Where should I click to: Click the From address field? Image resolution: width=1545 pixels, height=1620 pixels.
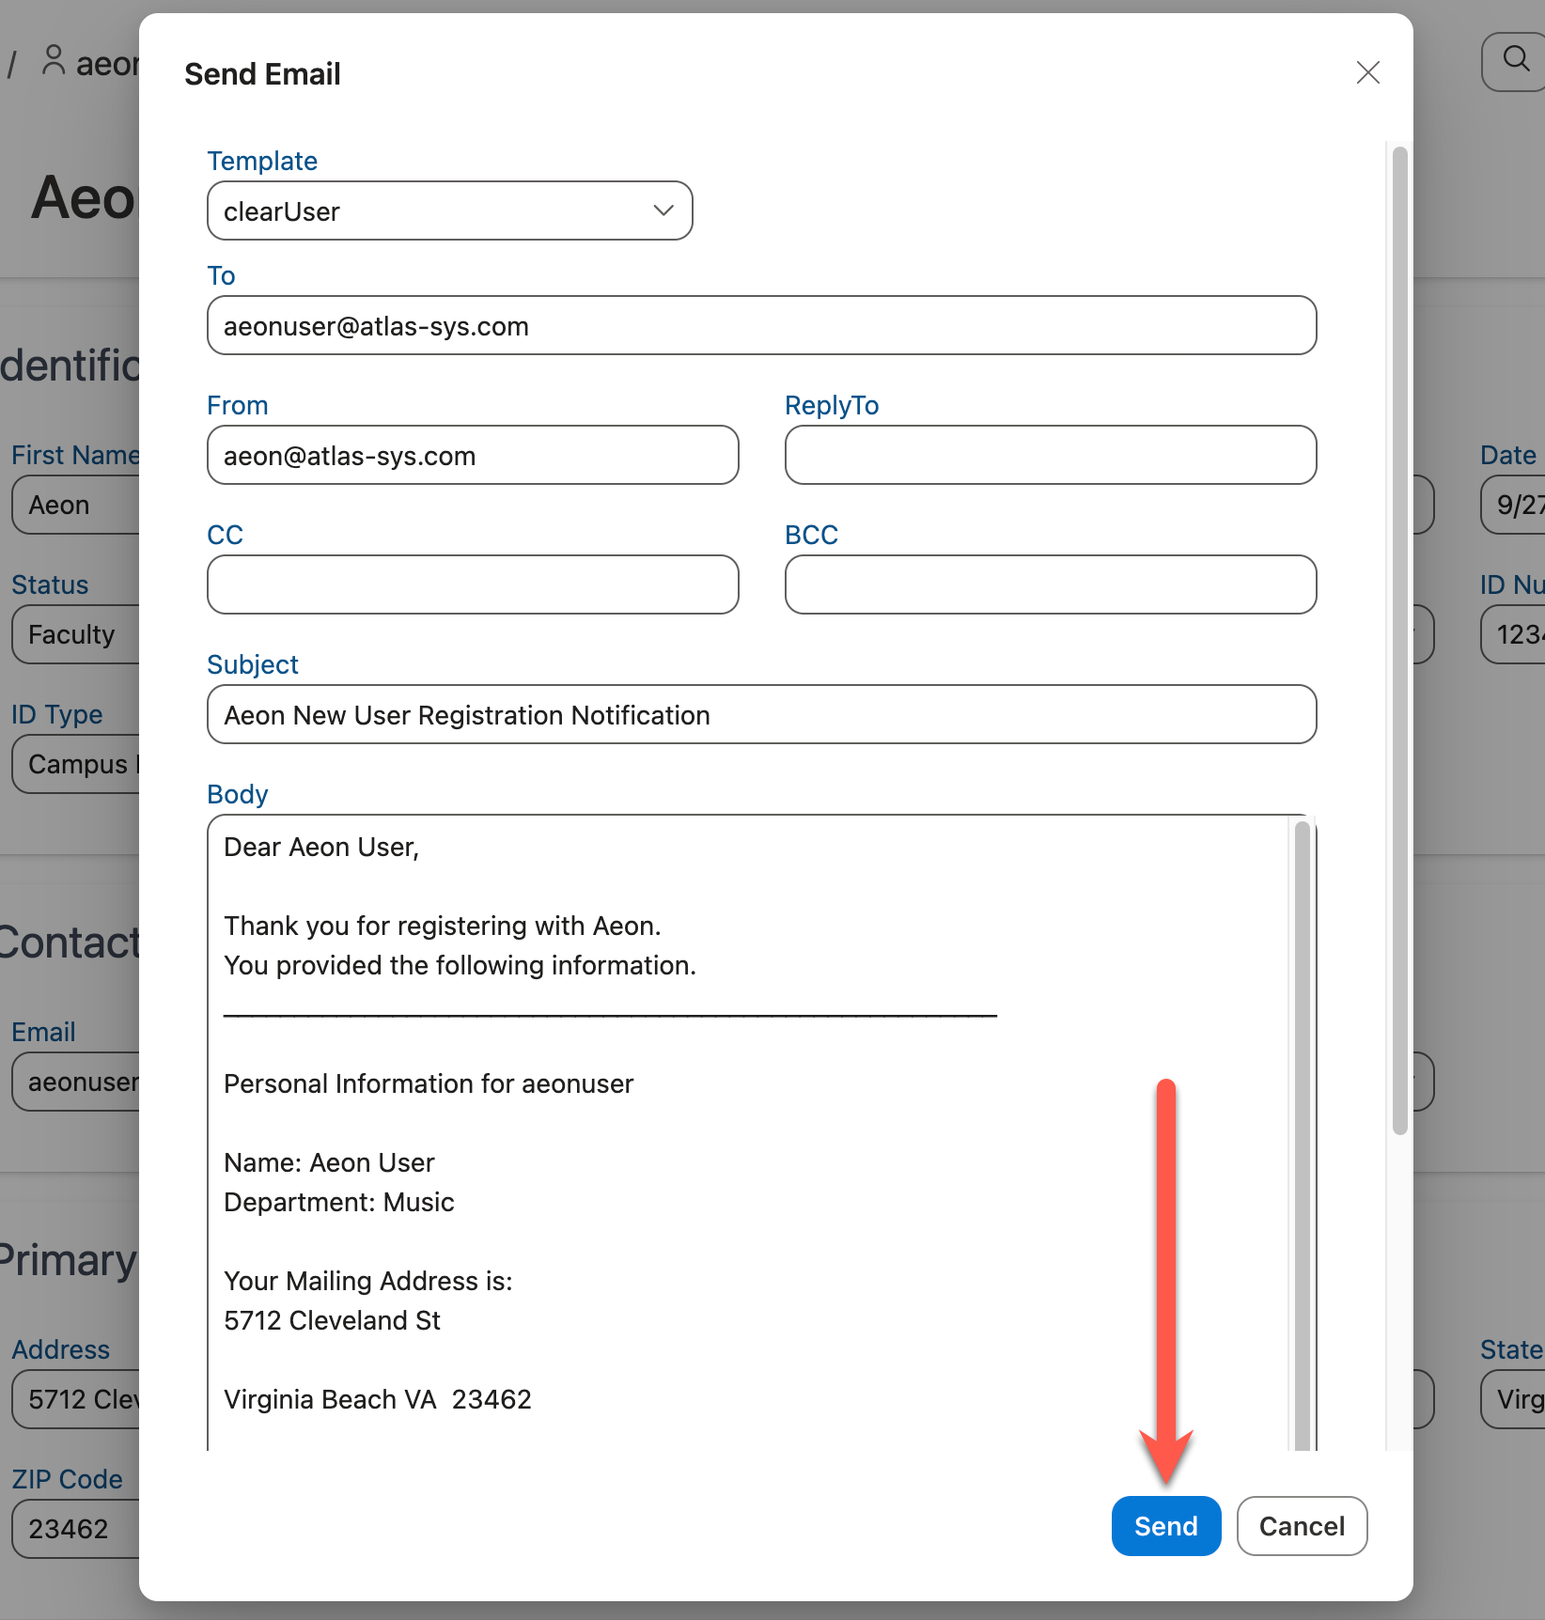(x=472, y=455)
